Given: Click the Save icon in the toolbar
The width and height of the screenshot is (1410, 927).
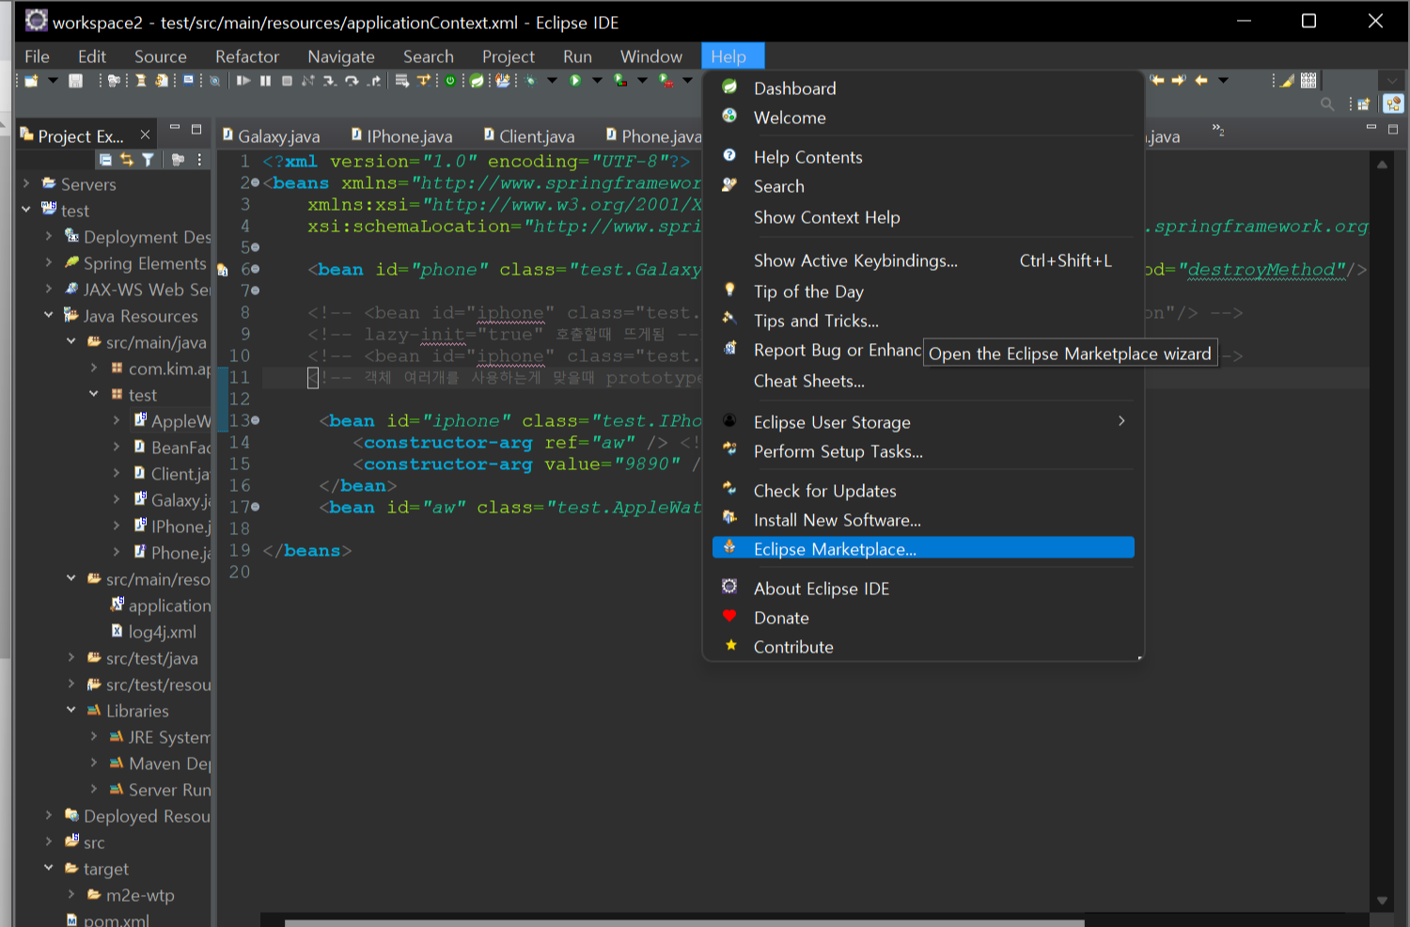Looking at the screenshot, I should (75, 81).
